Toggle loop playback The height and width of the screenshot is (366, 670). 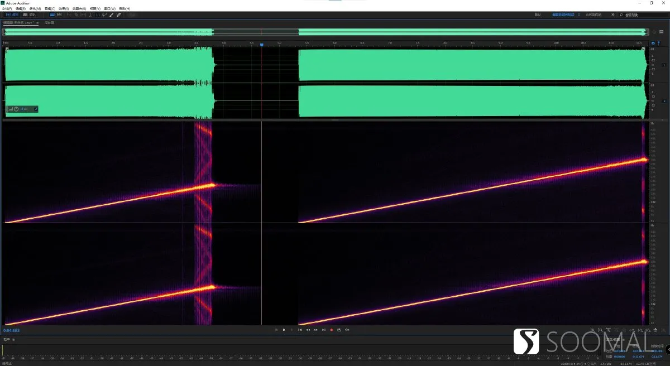coord(339,330)
